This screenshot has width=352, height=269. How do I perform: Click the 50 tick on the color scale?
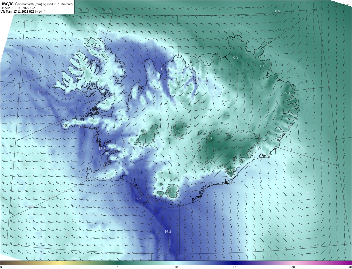(350, 267)
